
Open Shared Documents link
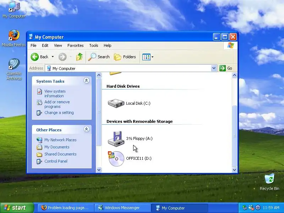tap(60, 154)
